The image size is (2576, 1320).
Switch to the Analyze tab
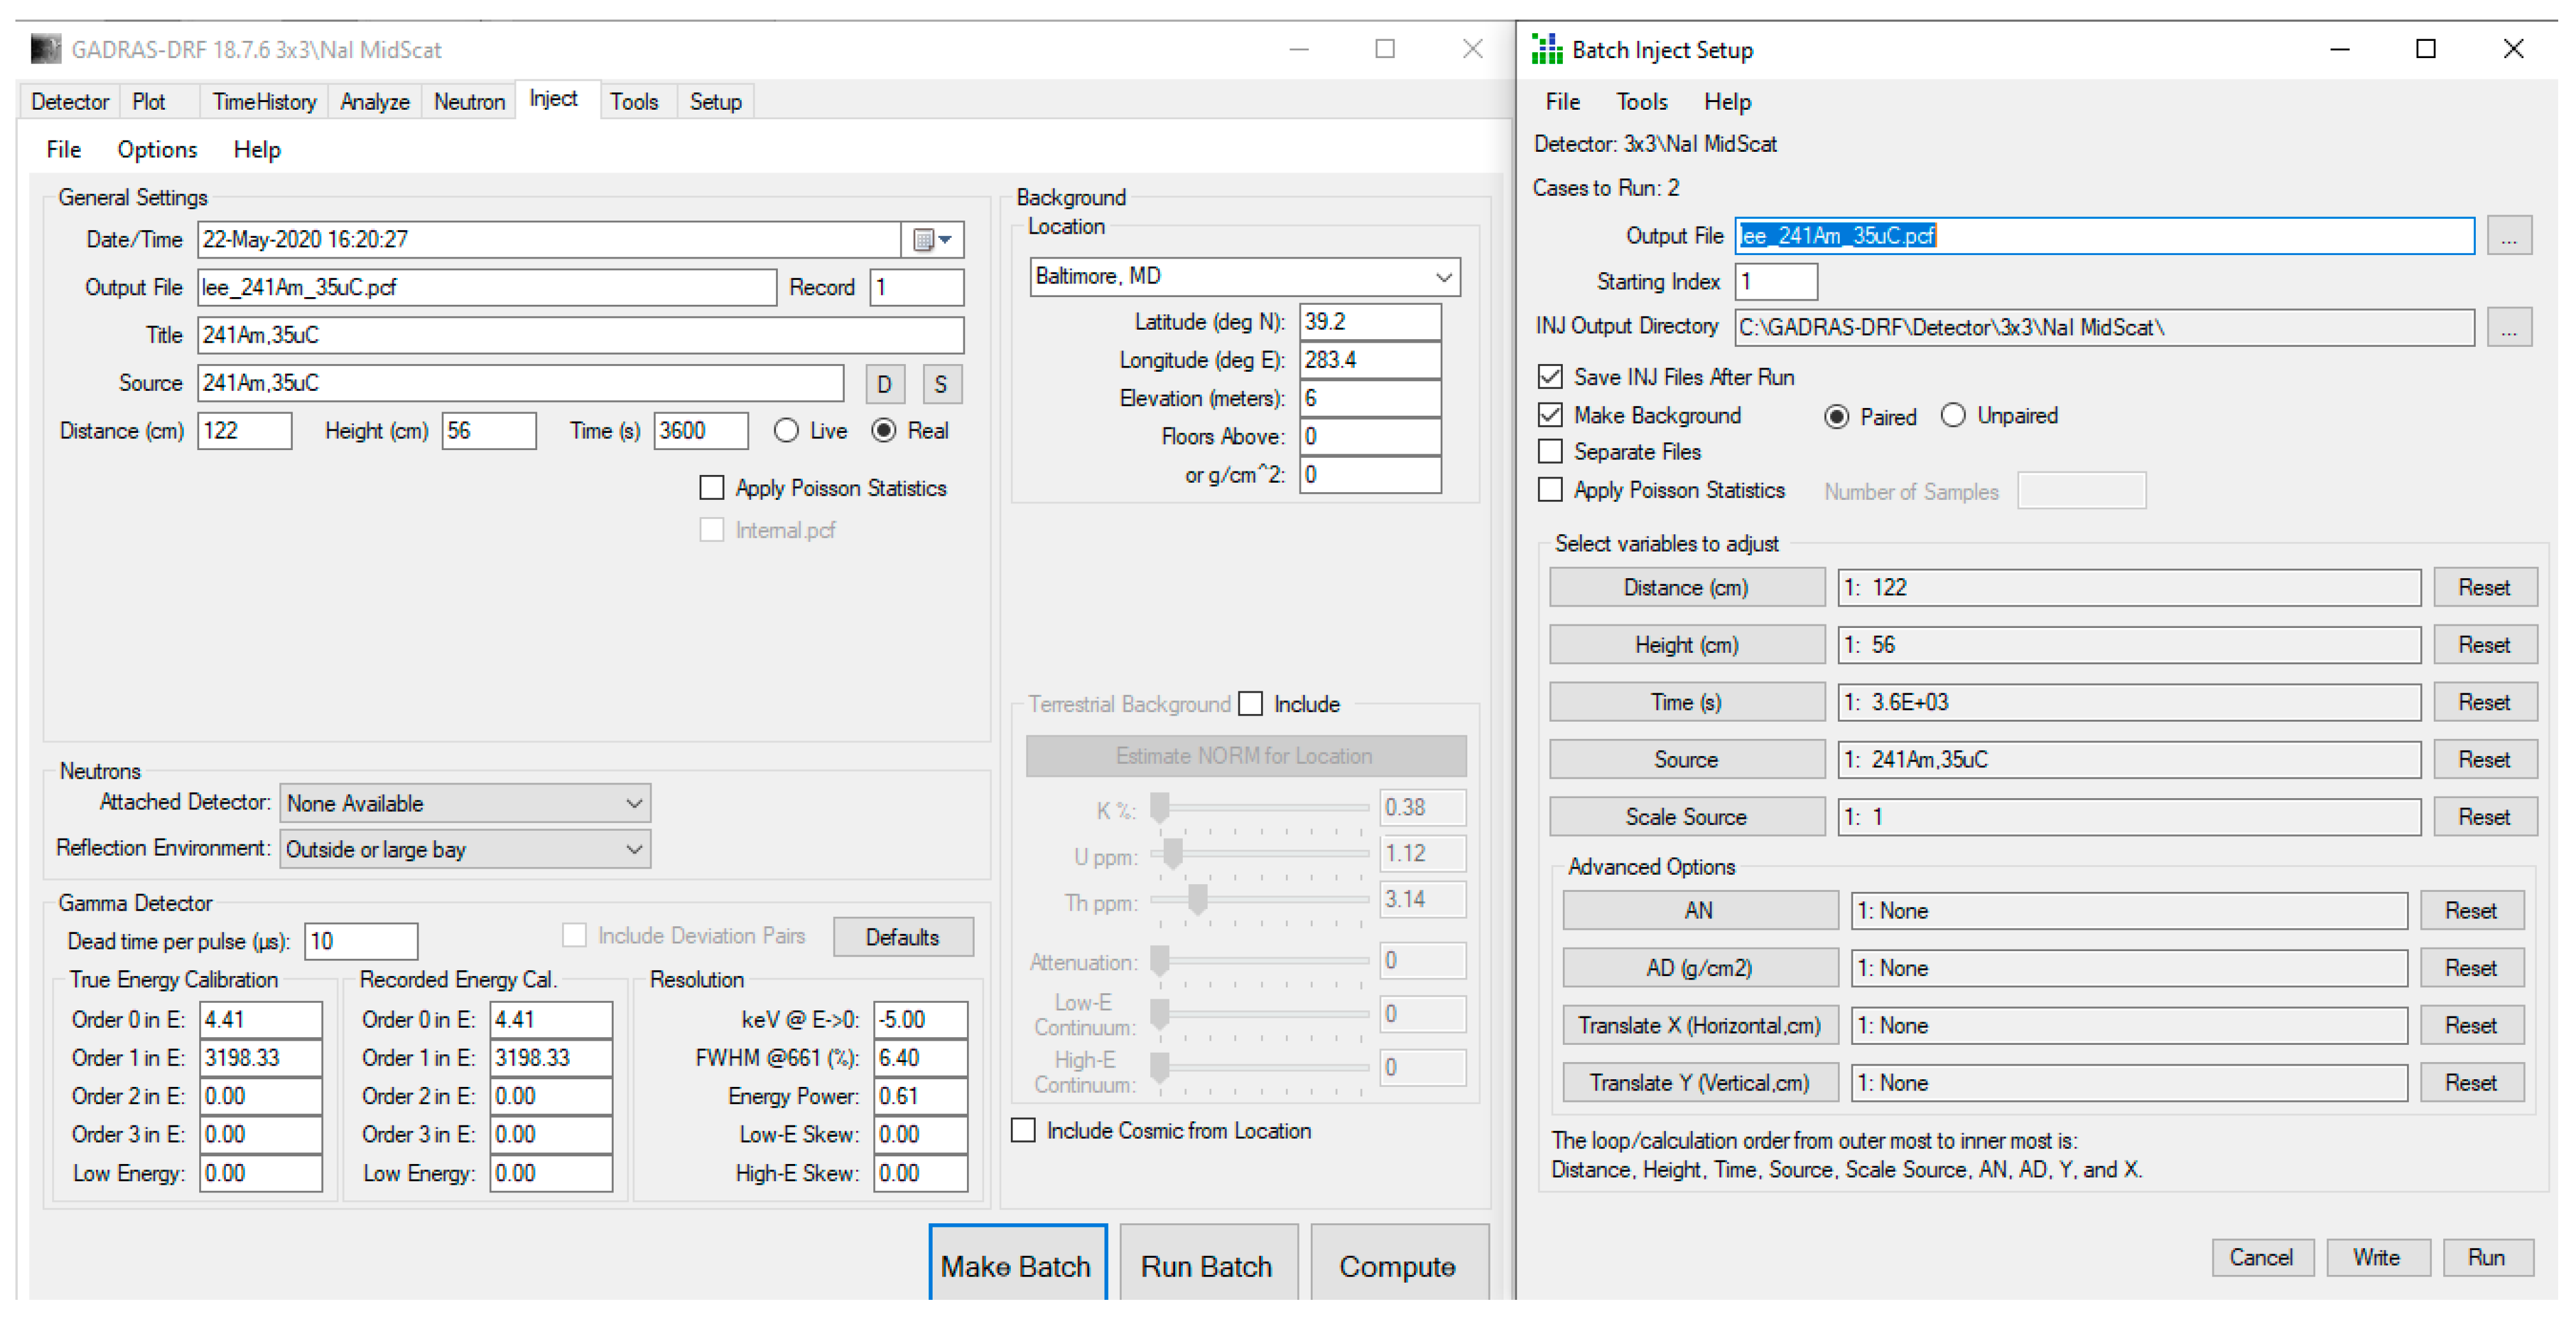pyautogui.click(x=374, y=102)
